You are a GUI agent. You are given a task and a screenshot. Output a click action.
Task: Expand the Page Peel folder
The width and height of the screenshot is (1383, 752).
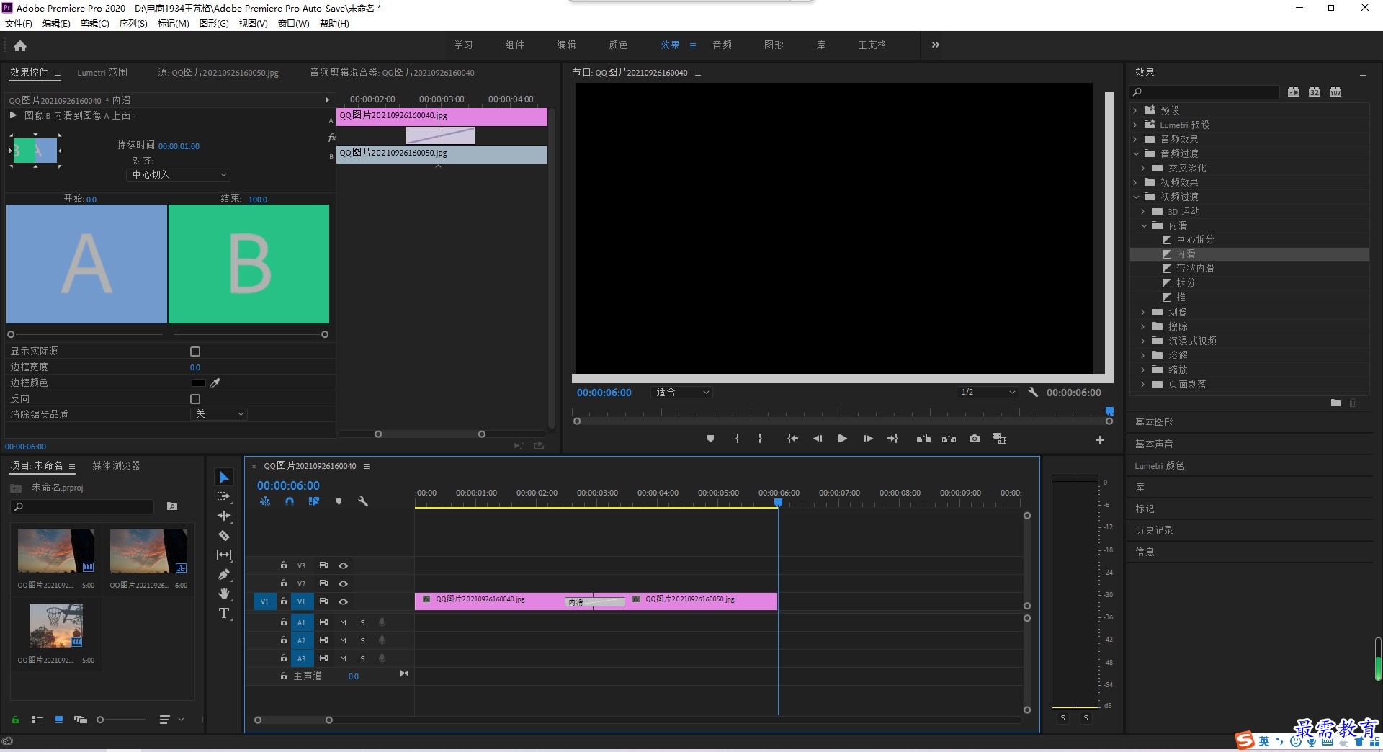(1143, 384)
